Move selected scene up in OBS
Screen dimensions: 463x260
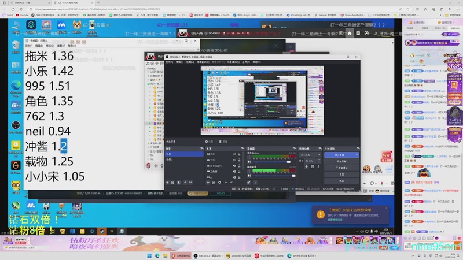(x=185, y=183)
